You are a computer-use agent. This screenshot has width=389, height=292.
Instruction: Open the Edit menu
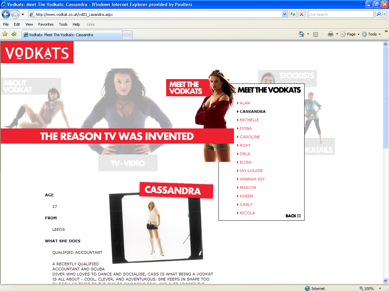tap(17, 24)
